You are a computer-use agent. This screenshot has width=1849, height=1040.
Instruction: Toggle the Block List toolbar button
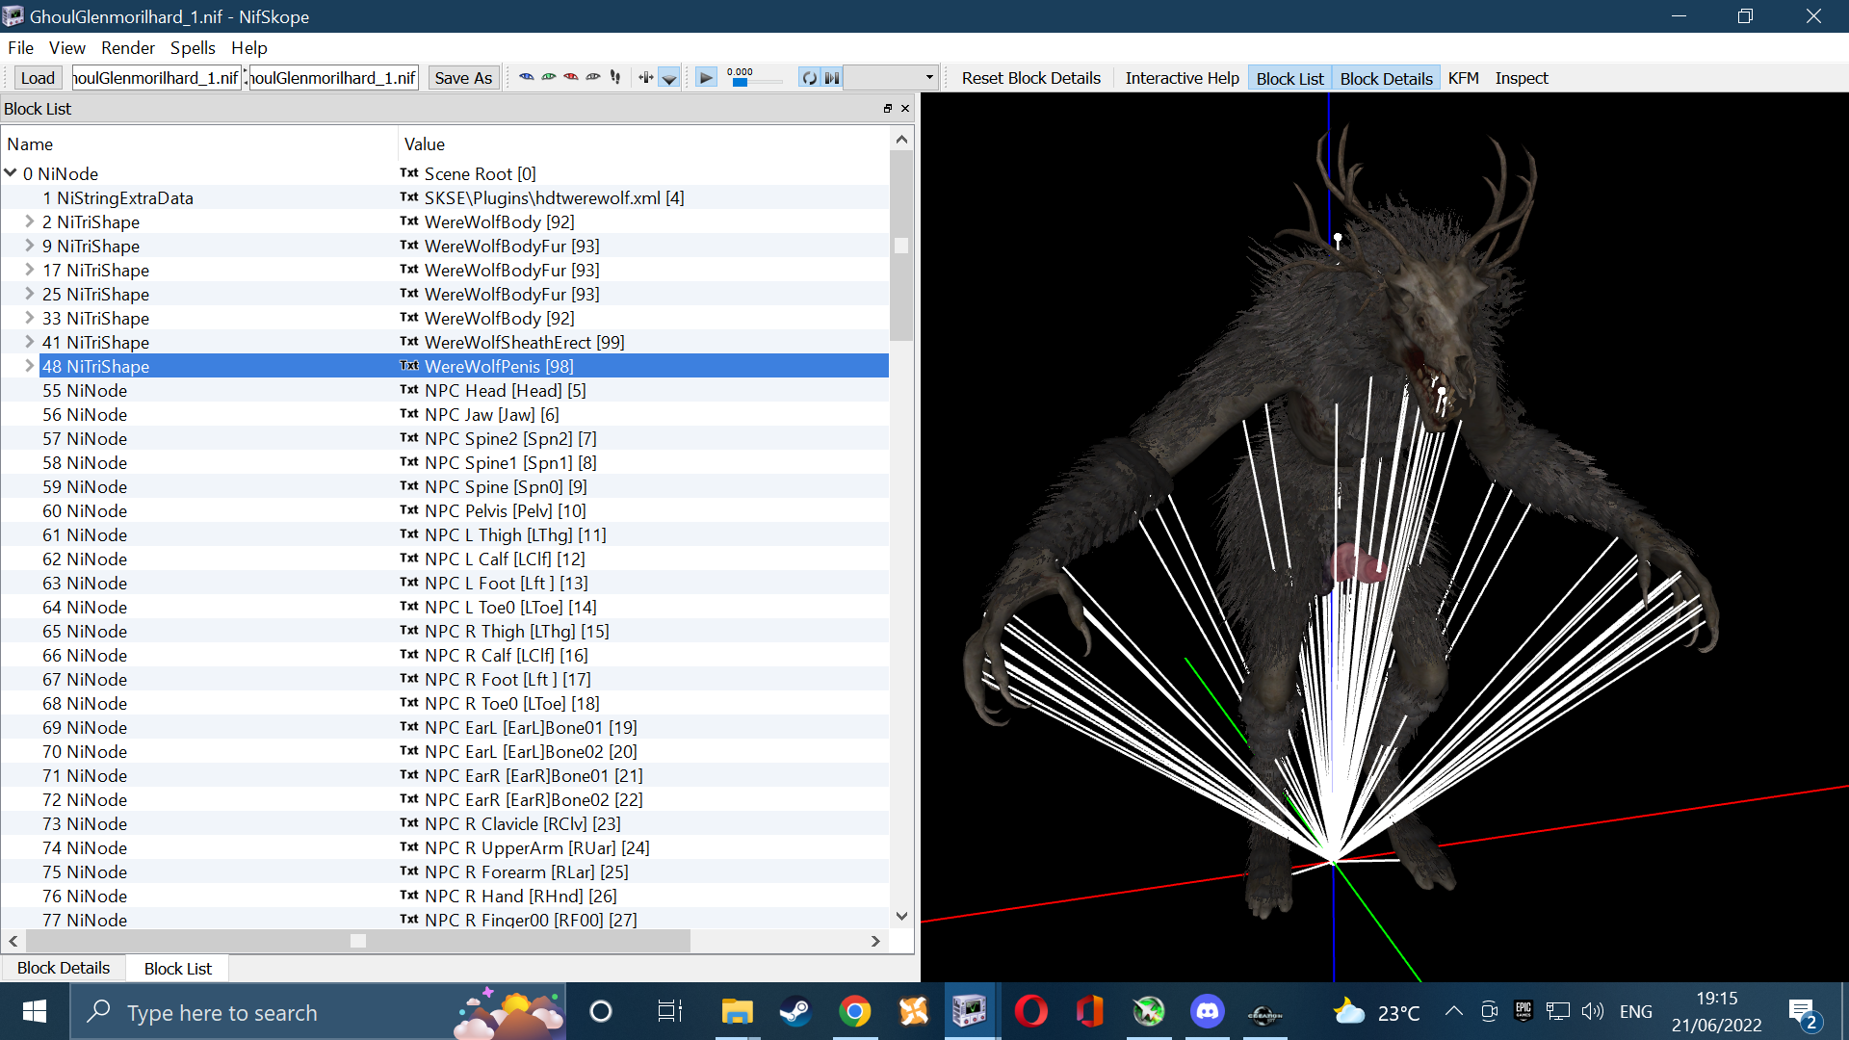coord(1290,78)
